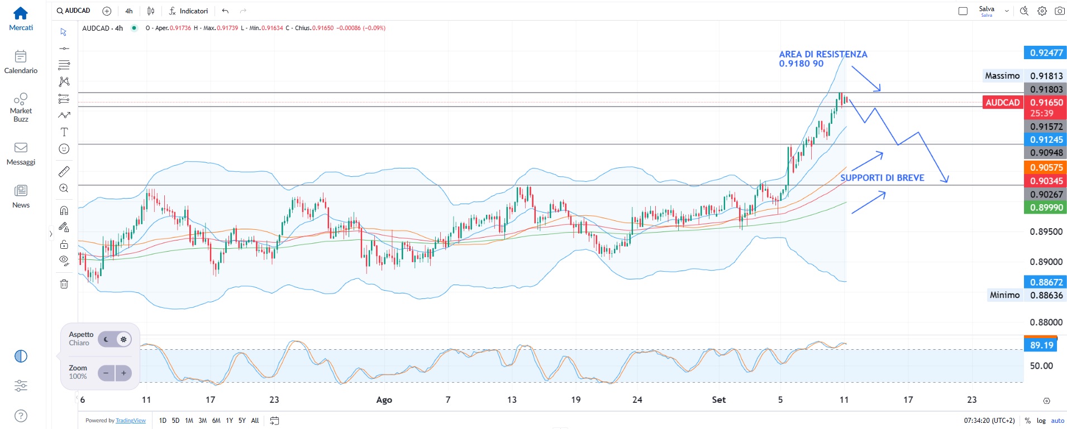
Task: Take a chart snapshot with camera icon
Action: pos(1059,11)
